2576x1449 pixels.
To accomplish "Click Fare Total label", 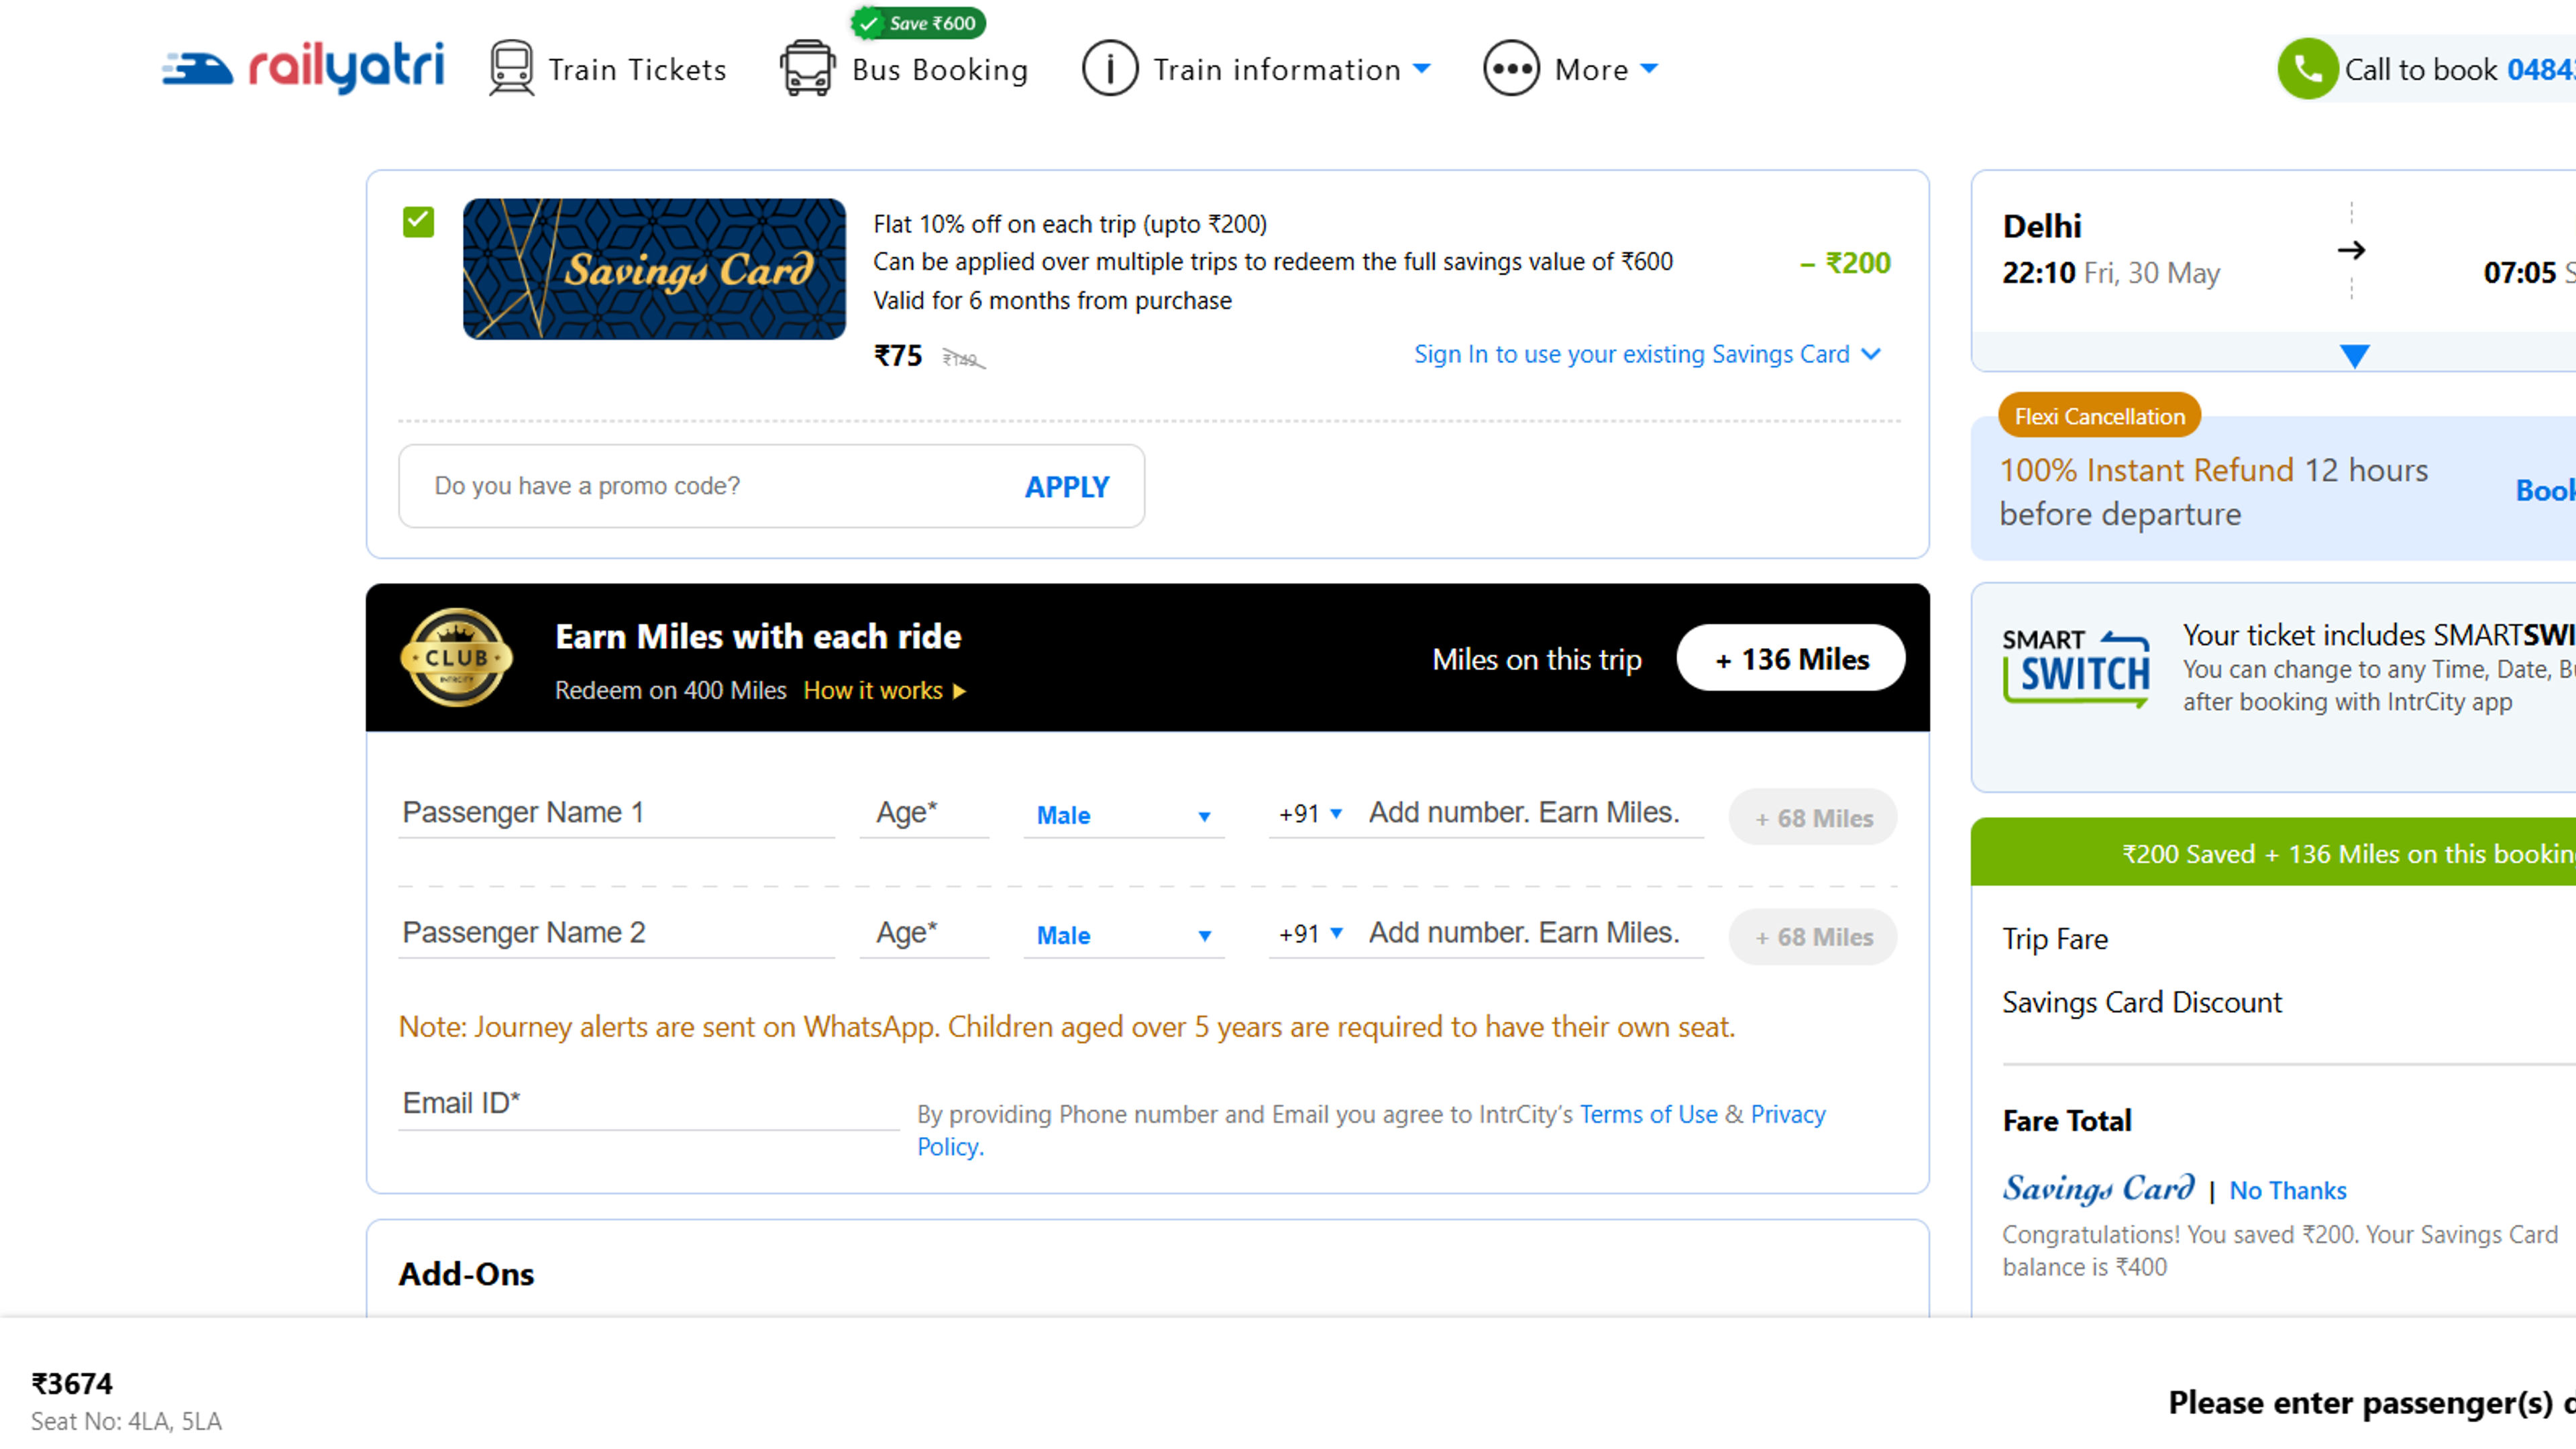I will 2067,1121.
